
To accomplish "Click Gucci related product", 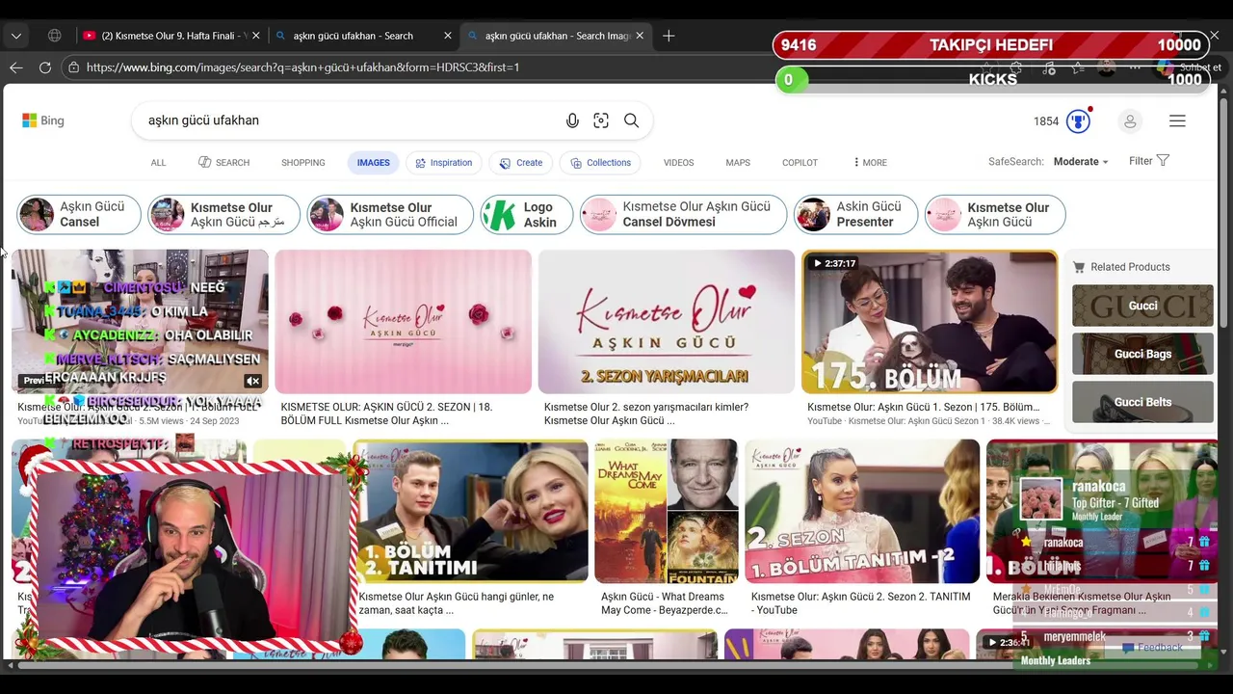I will [1142, 306].
